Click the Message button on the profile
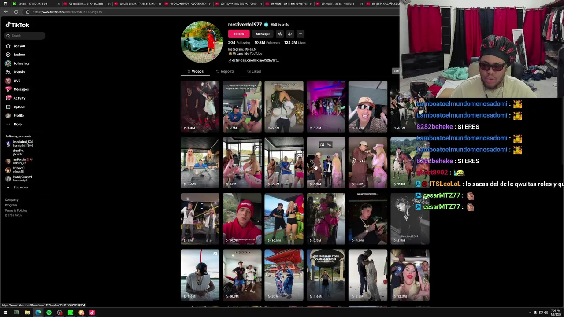The height and width of the screenshot is (317, 564). (263, 34)
